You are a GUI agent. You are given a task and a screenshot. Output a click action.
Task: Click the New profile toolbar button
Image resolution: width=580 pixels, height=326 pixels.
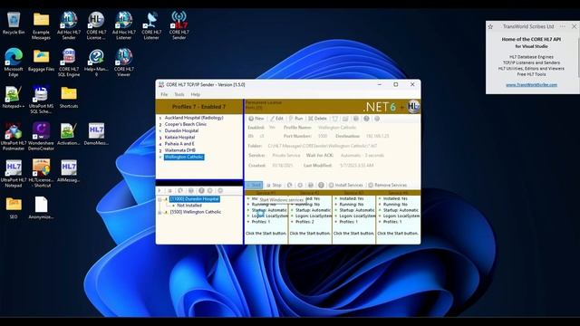click(x=256, y=119)
